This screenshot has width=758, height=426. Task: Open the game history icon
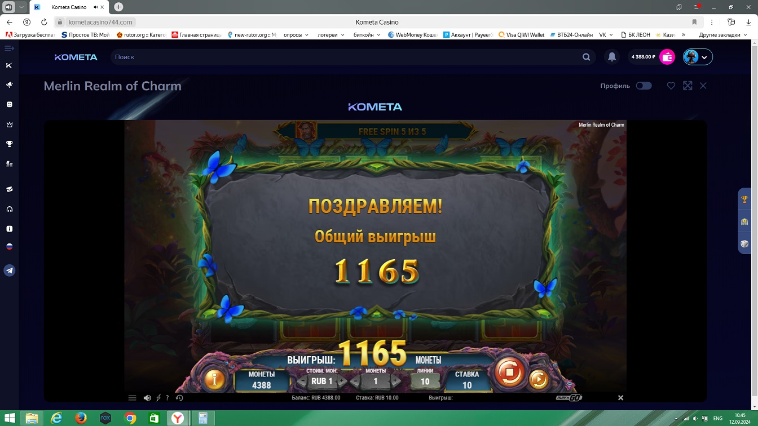tap(179, 398)
